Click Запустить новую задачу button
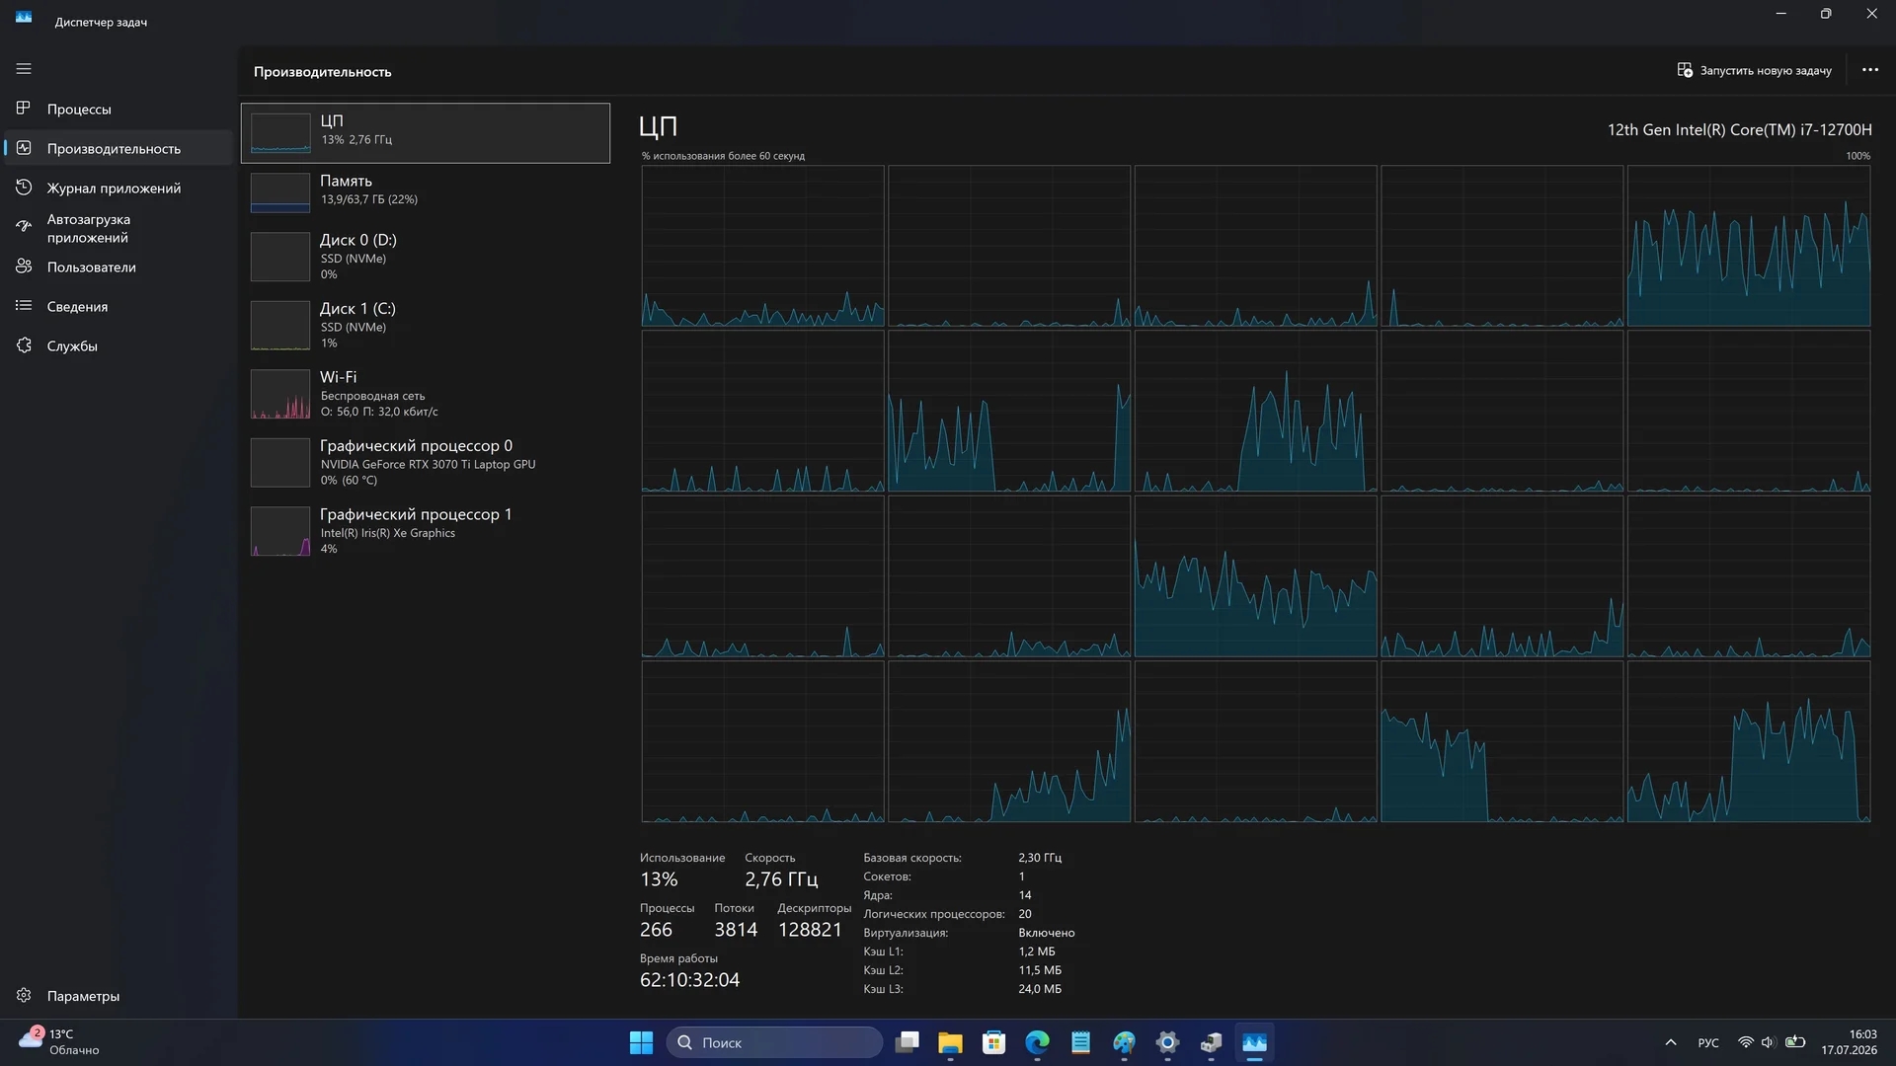 click(1754, 70)
